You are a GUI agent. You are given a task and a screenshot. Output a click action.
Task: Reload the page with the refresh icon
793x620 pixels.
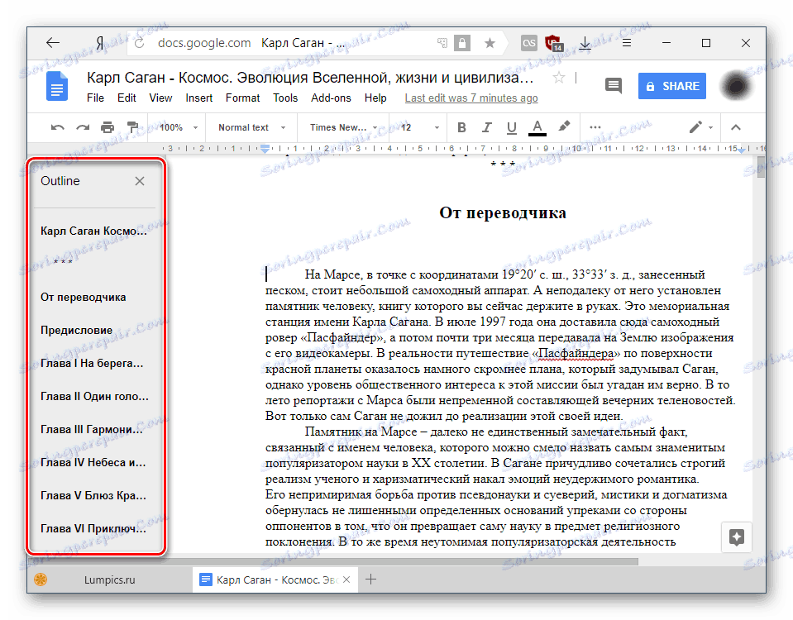click(140, 44)
